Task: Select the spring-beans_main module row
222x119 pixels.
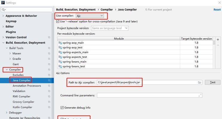Action: coord(135,62)
